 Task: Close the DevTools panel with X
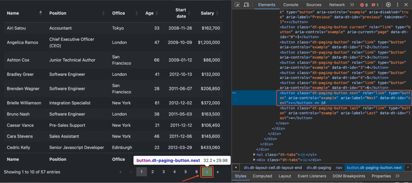(406, 5)
